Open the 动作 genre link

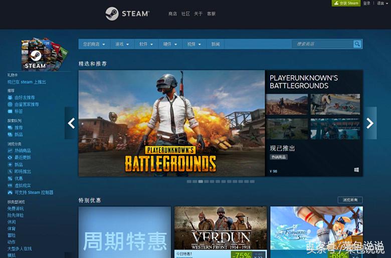click(12, 242)
